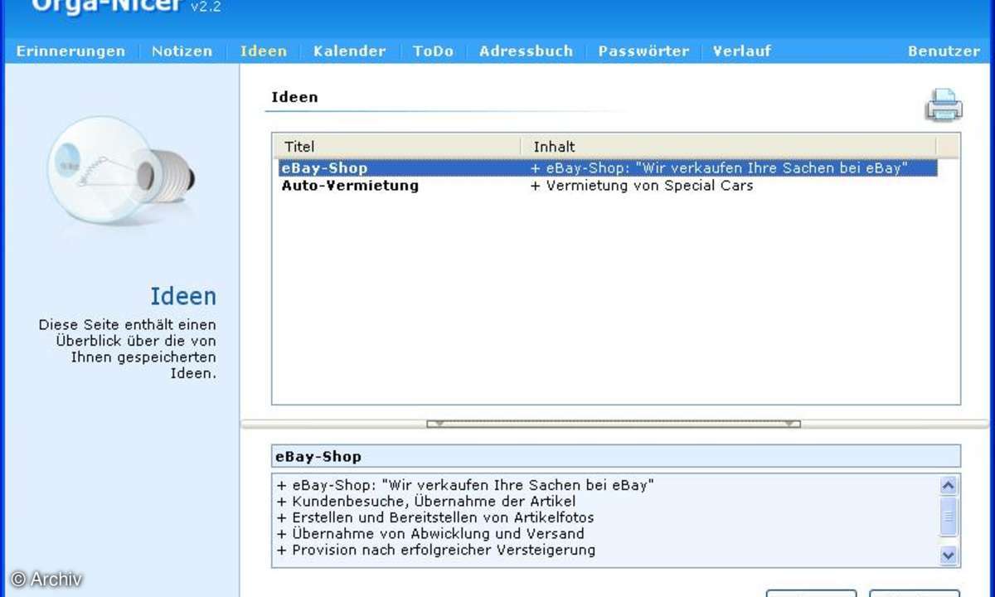Screen dimensions: 995x597
Task: Sort ideas by the Titel column header
Action: [396, 147]
